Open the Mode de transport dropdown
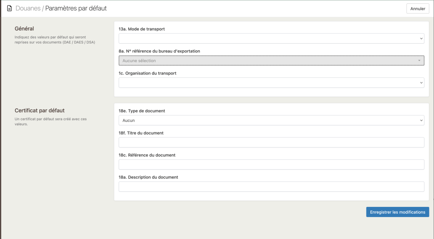 271,38
